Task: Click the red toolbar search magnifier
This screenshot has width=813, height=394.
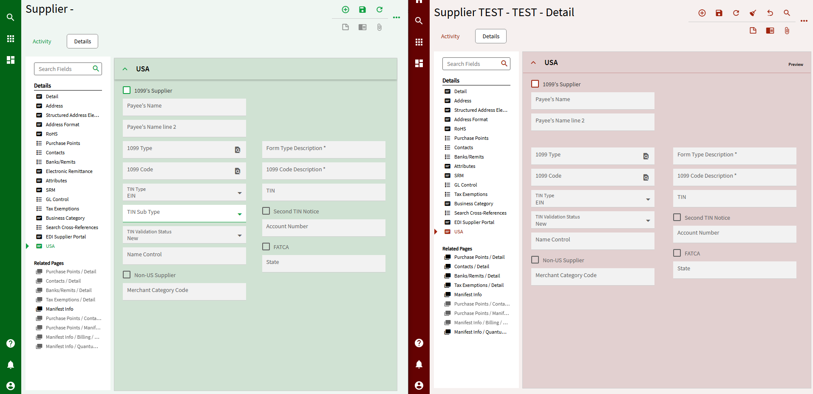Action: 787,13
